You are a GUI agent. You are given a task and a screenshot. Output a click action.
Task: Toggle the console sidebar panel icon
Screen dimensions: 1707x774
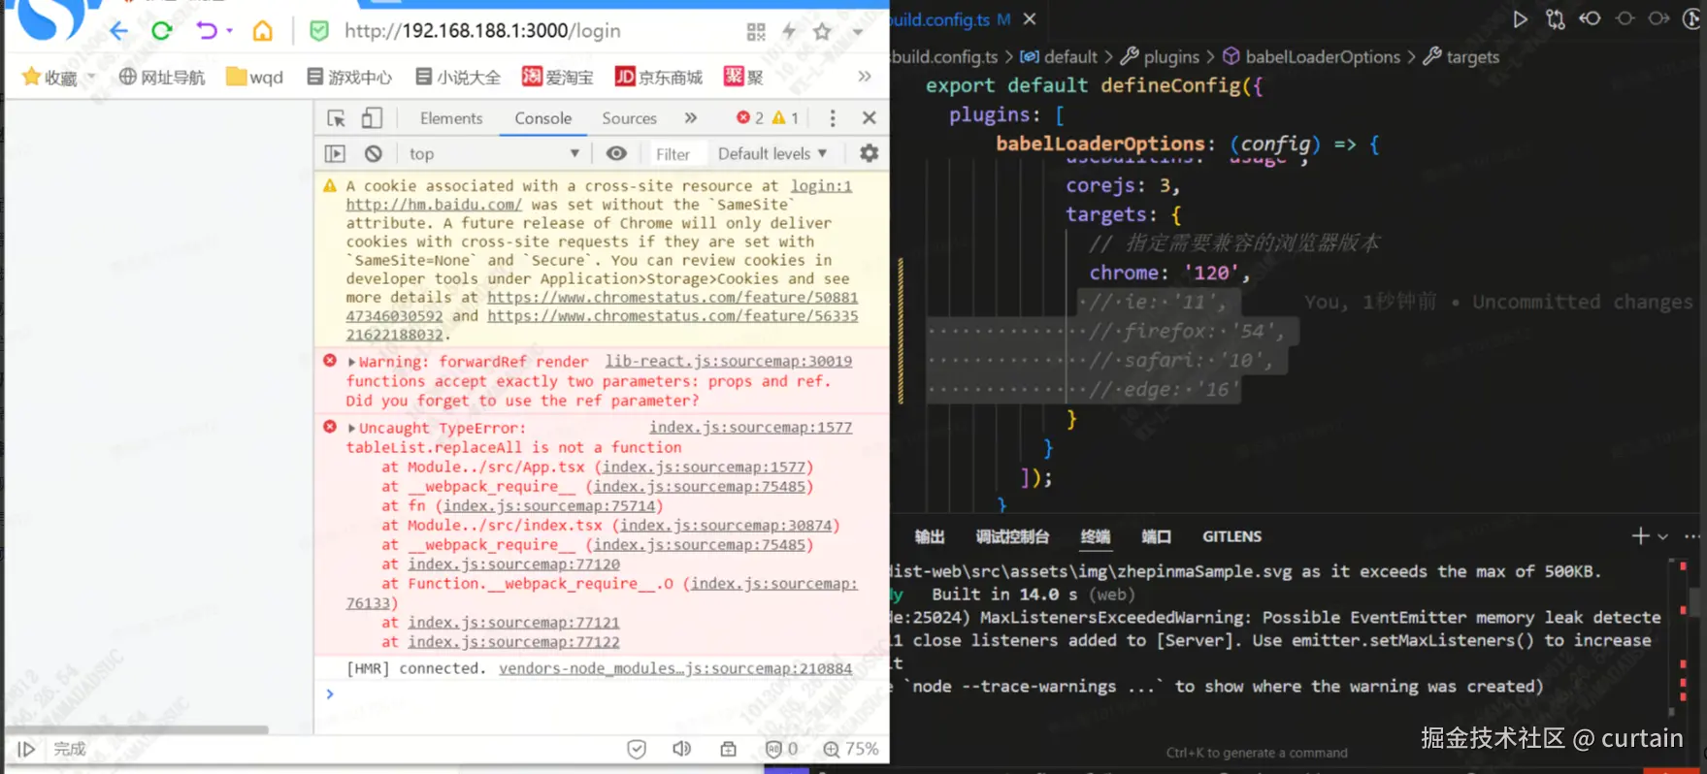pyautogui.click(x=335, y=153)
